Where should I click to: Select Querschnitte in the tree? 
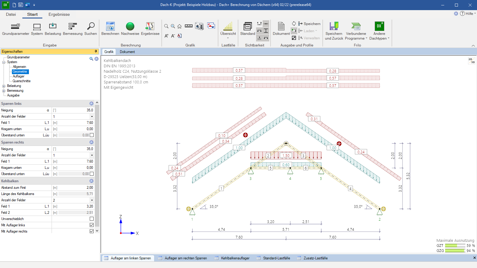coord(21,81)
